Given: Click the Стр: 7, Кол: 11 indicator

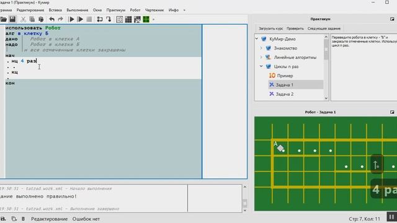Looking at the screenshot, I should pyautogui.click(x=364, y=219).
